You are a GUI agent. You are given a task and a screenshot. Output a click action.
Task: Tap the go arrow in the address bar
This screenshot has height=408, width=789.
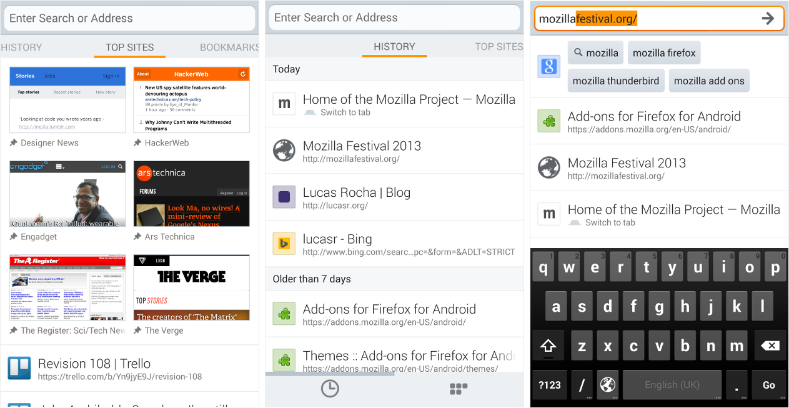tap(768, 19)
